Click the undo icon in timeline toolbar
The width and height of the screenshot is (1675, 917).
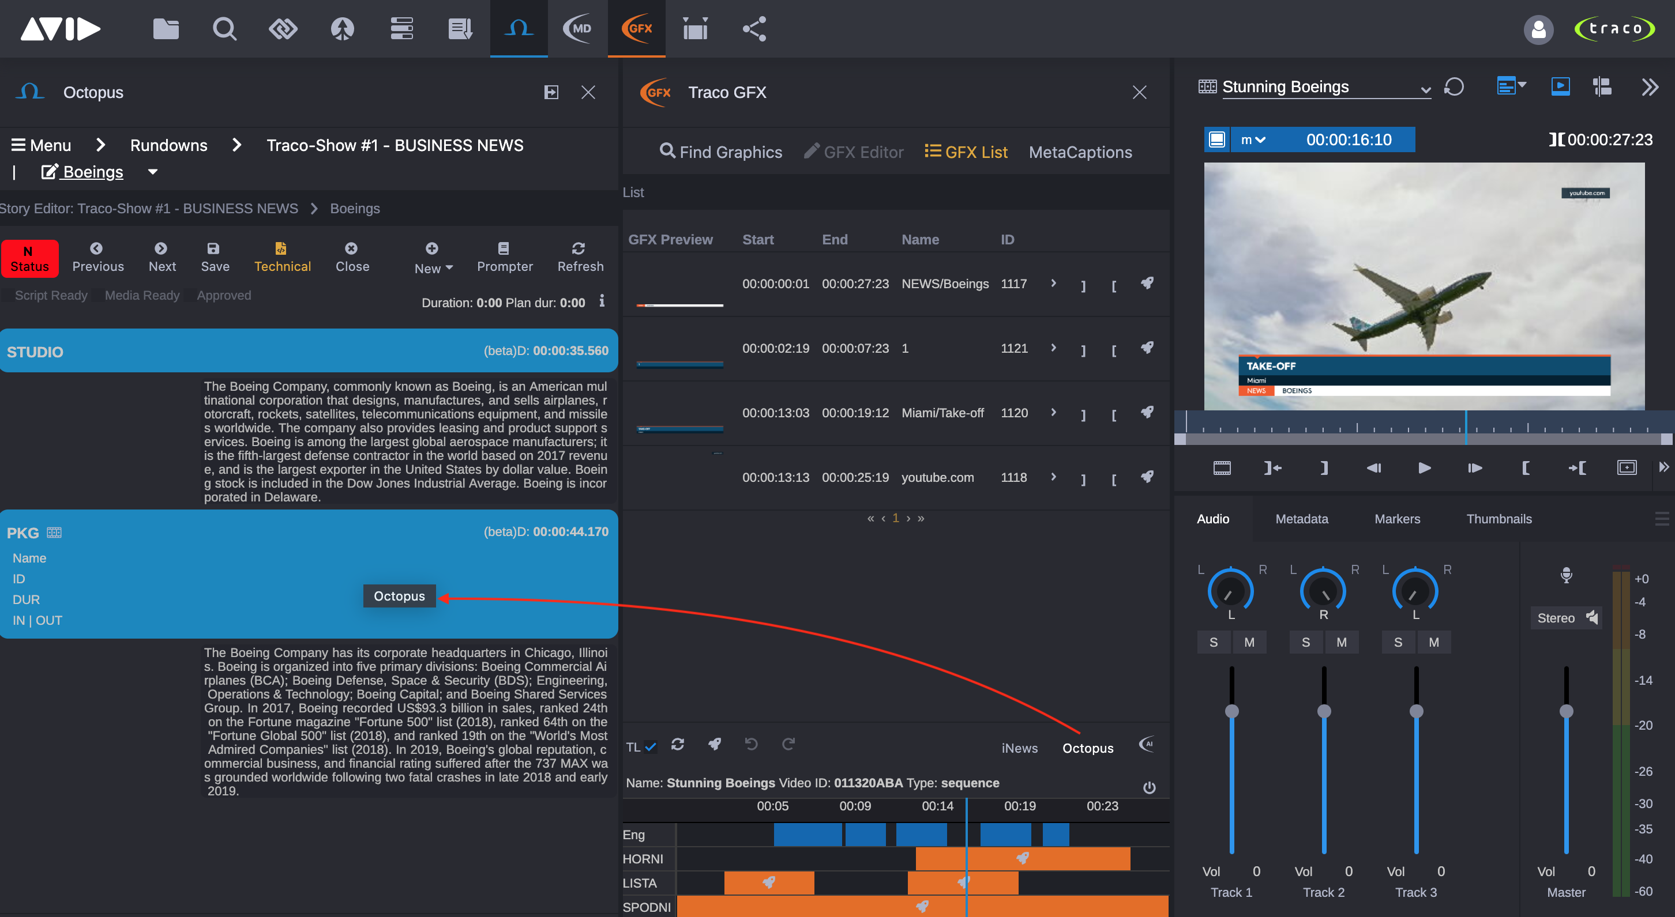pos(751,744)
